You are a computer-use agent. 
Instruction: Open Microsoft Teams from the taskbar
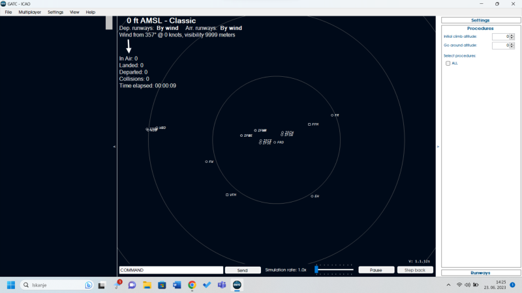click(x=222, y=285)
